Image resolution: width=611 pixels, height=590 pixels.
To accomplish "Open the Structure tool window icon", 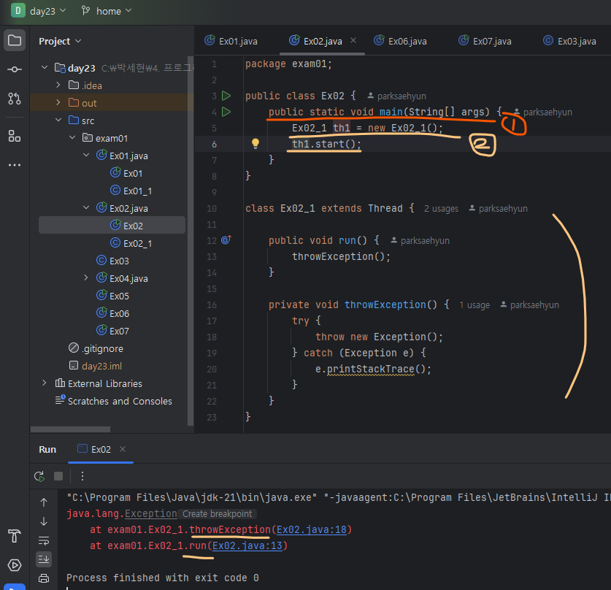I will pos(14,136).
